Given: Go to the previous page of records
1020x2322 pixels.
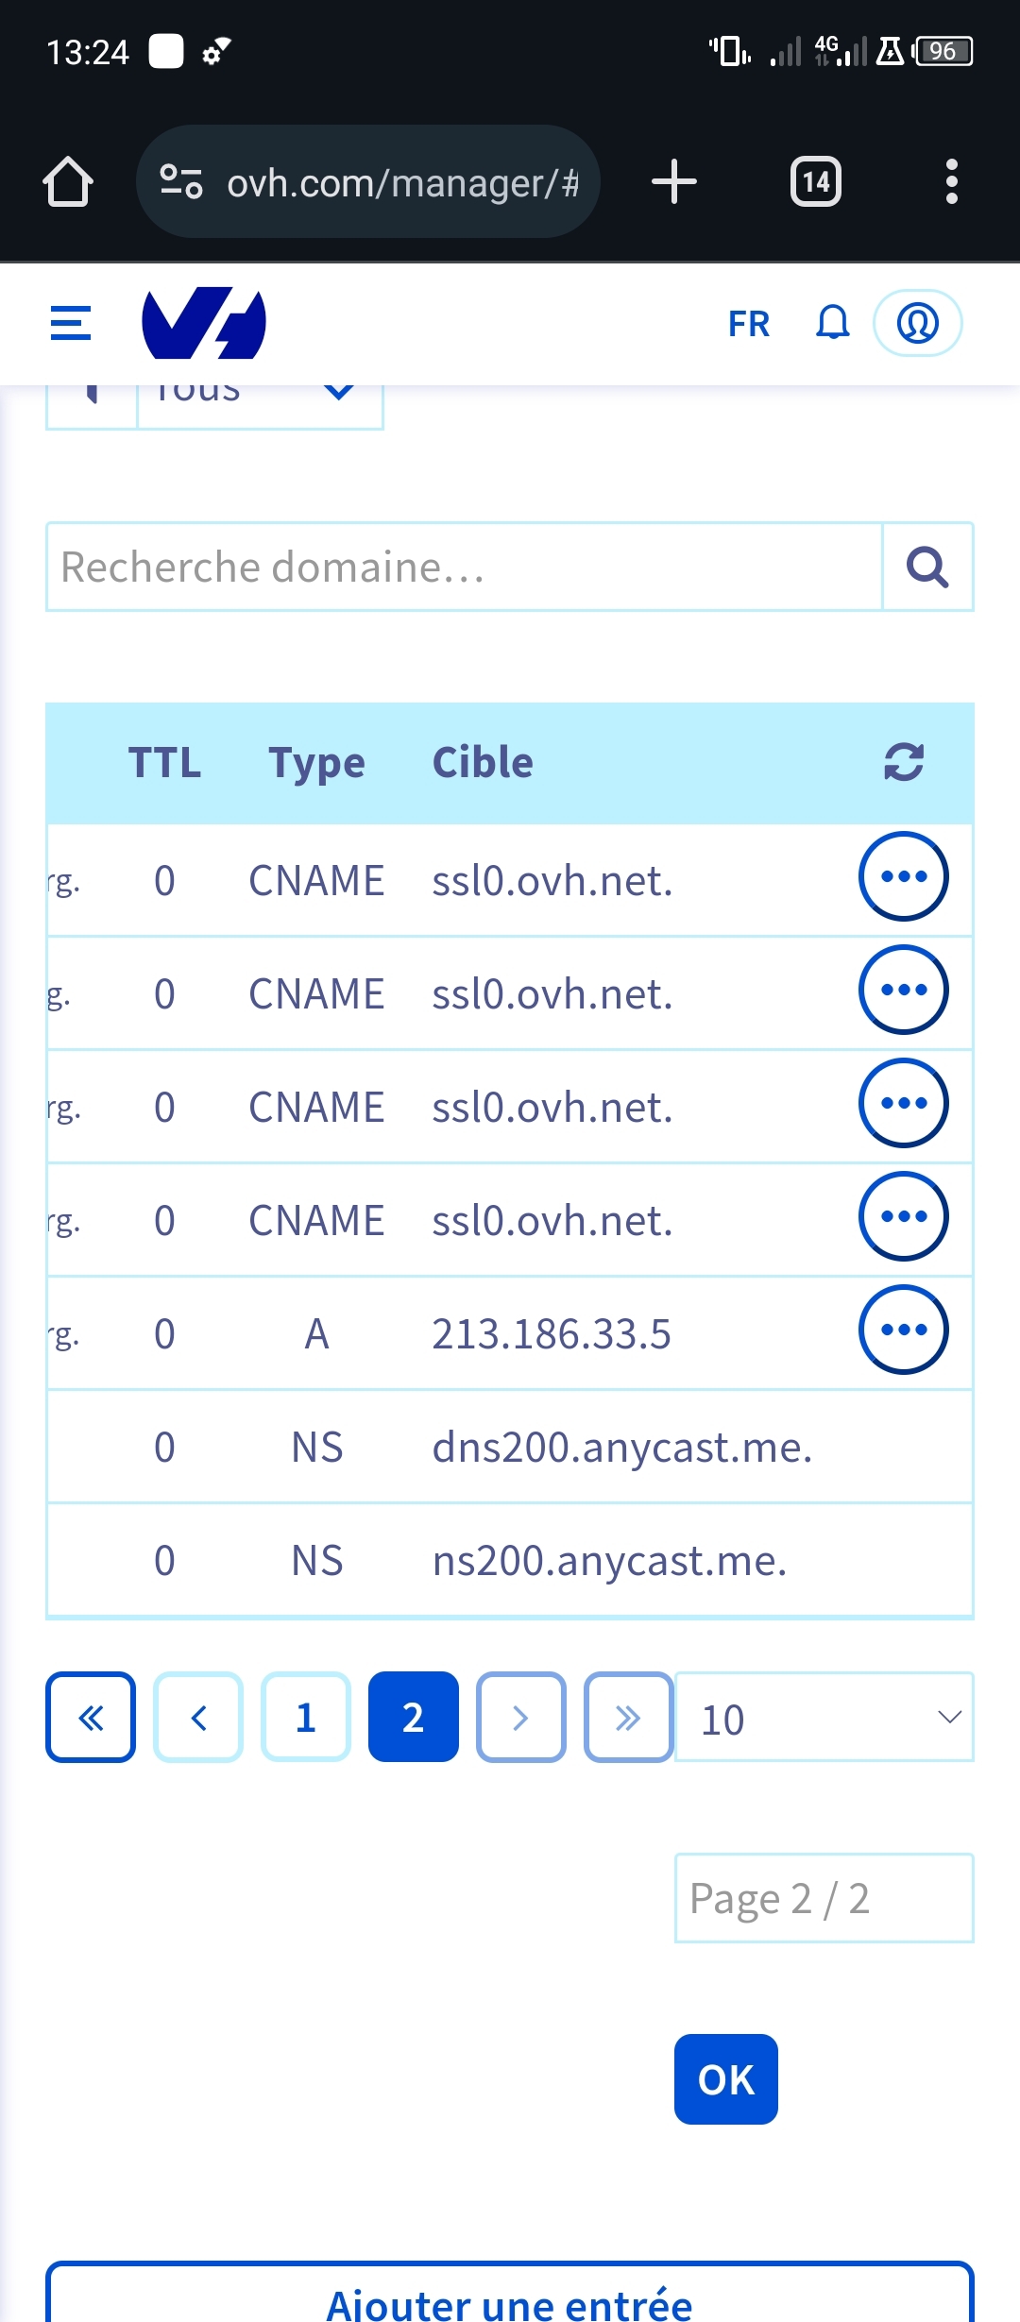Looking at the screenshot, I should tap(198, 1718).
